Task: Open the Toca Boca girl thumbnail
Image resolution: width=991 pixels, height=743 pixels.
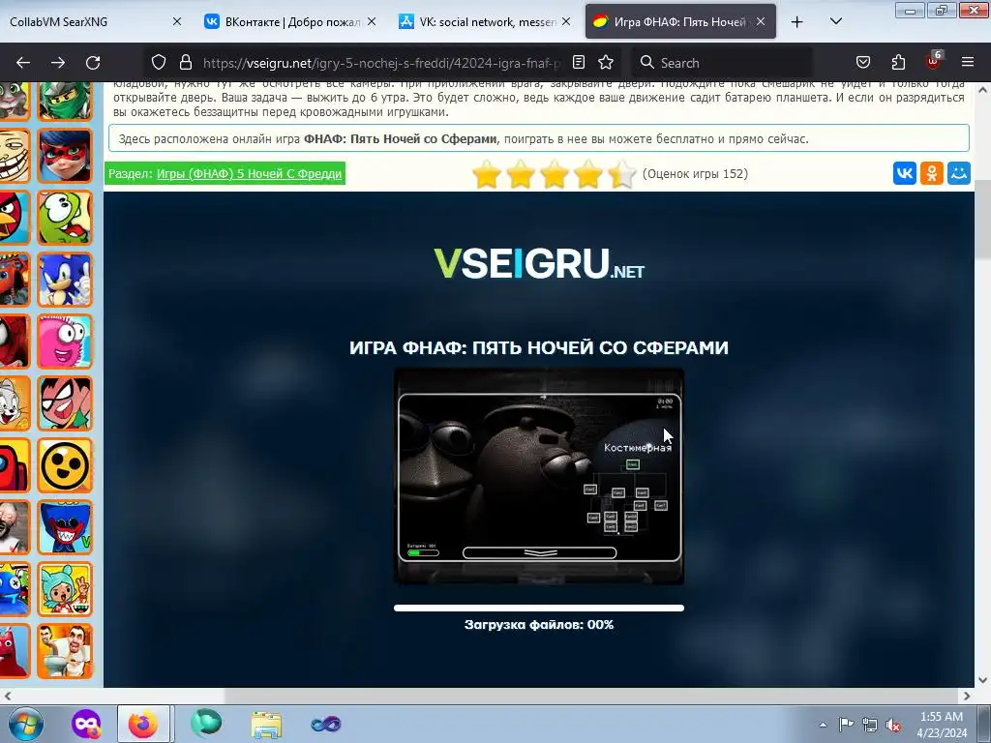Action: (65, 589)
